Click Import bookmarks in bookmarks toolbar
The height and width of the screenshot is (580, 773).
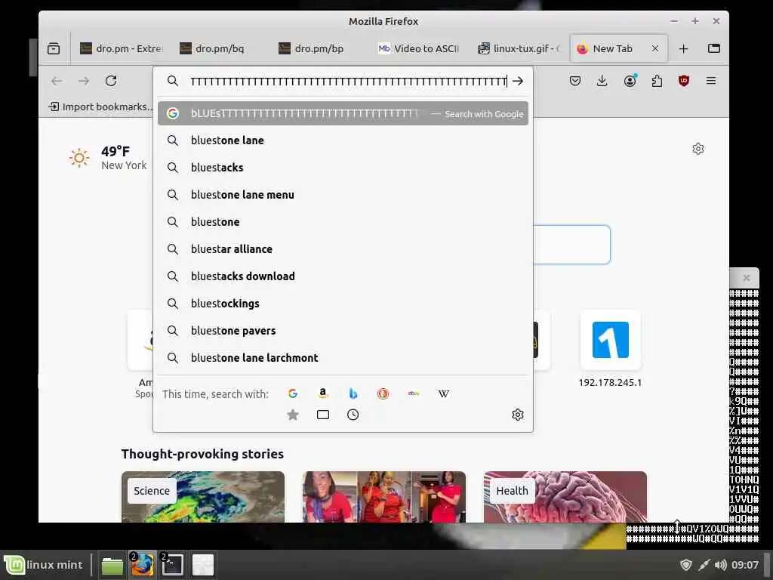pos(100,106)
